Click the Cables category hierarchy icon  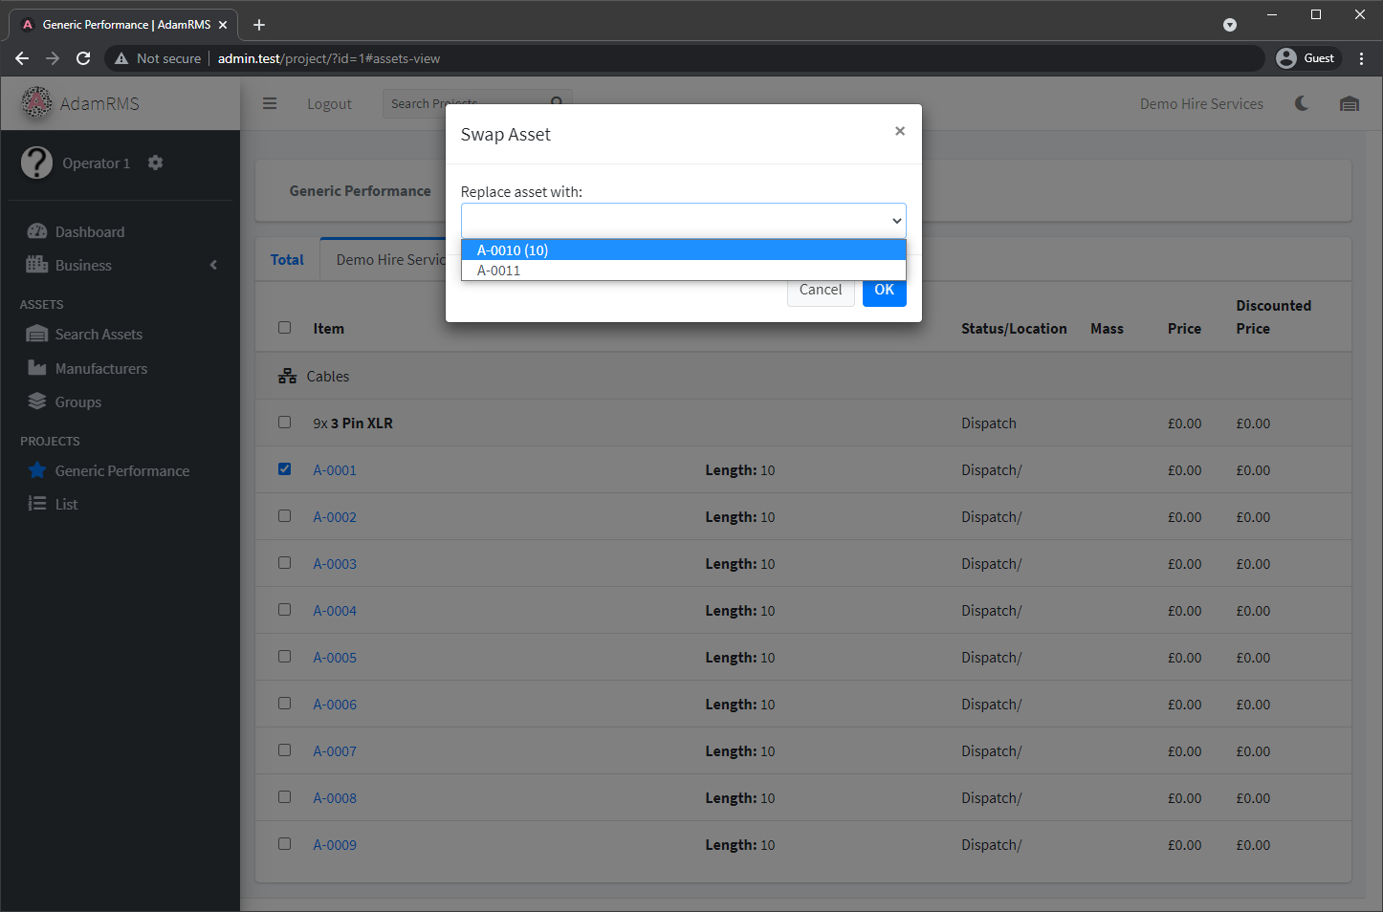(287, 377)
